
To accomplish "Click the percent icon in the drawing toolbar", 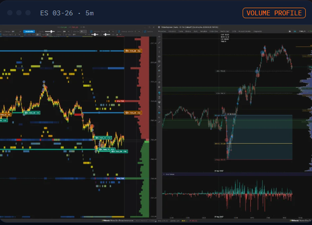I will pos(159,107).
